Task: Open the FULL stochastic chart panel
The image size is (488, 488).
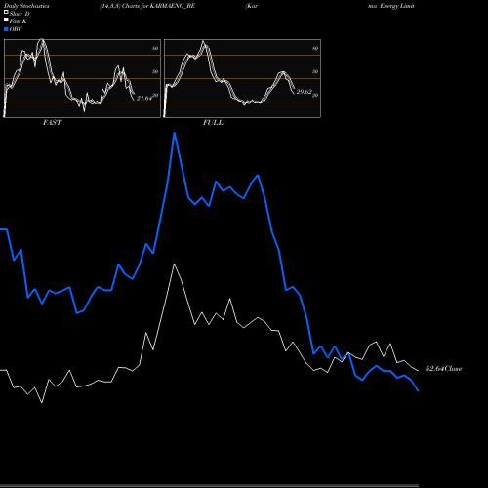Action: point(242,78)
